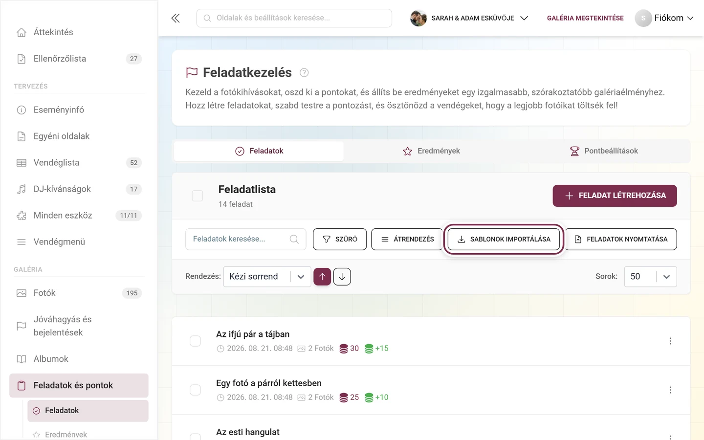Click Sablonok importálása button
704x440 pixels.
[504, 239]
